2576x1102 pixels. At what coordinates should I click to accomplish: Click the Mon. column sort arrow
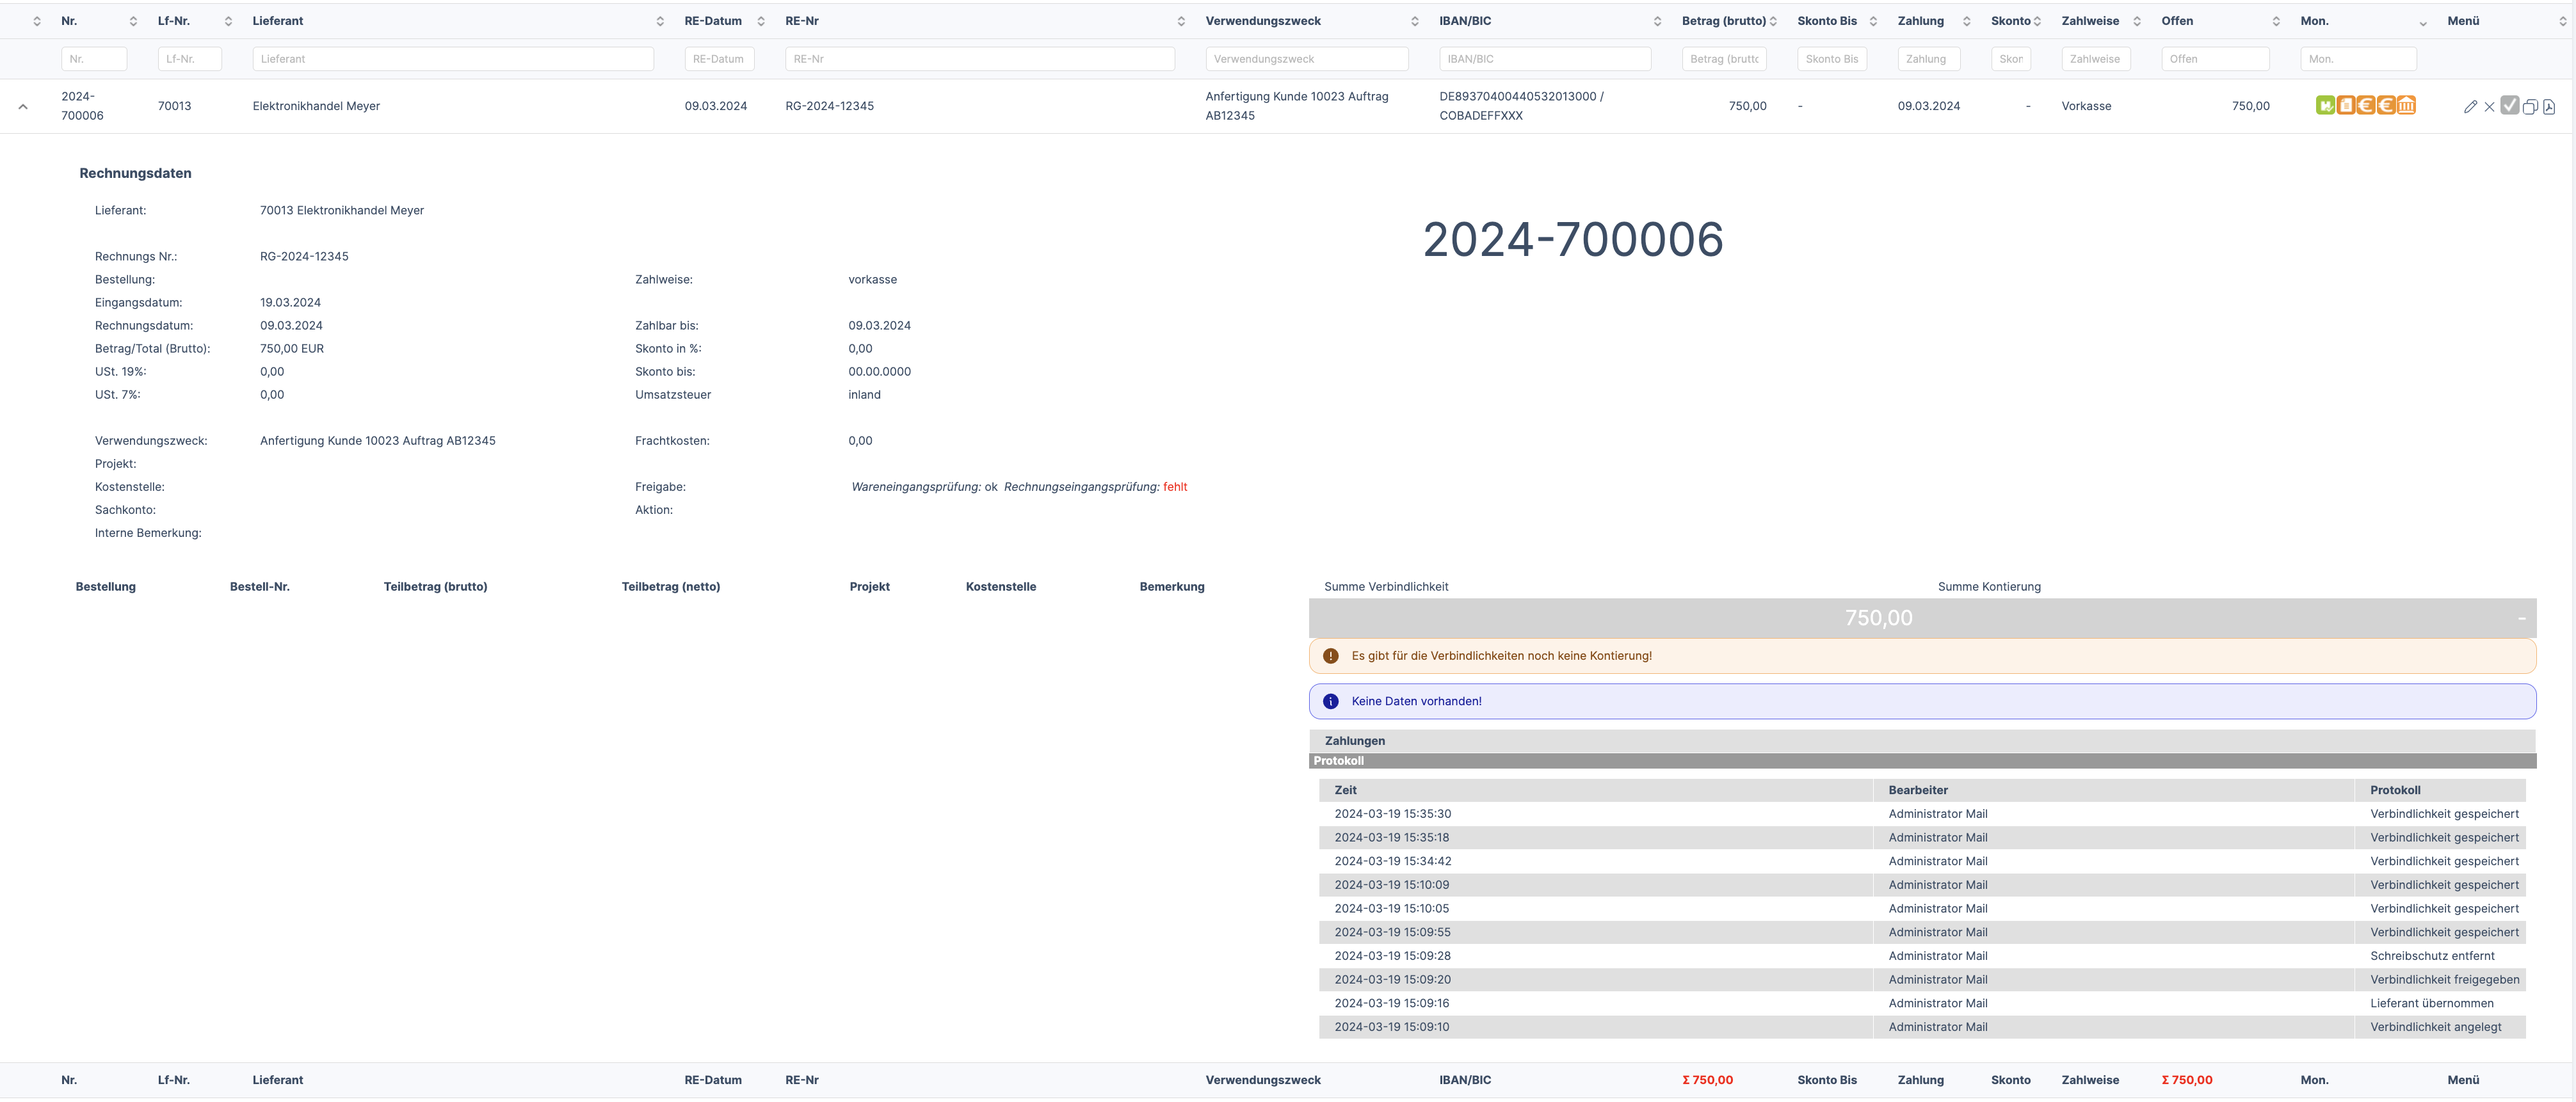(x=2422, y=23)
